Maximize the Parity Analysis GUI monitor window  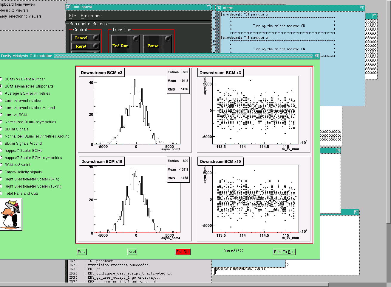[x=317, y=56]
